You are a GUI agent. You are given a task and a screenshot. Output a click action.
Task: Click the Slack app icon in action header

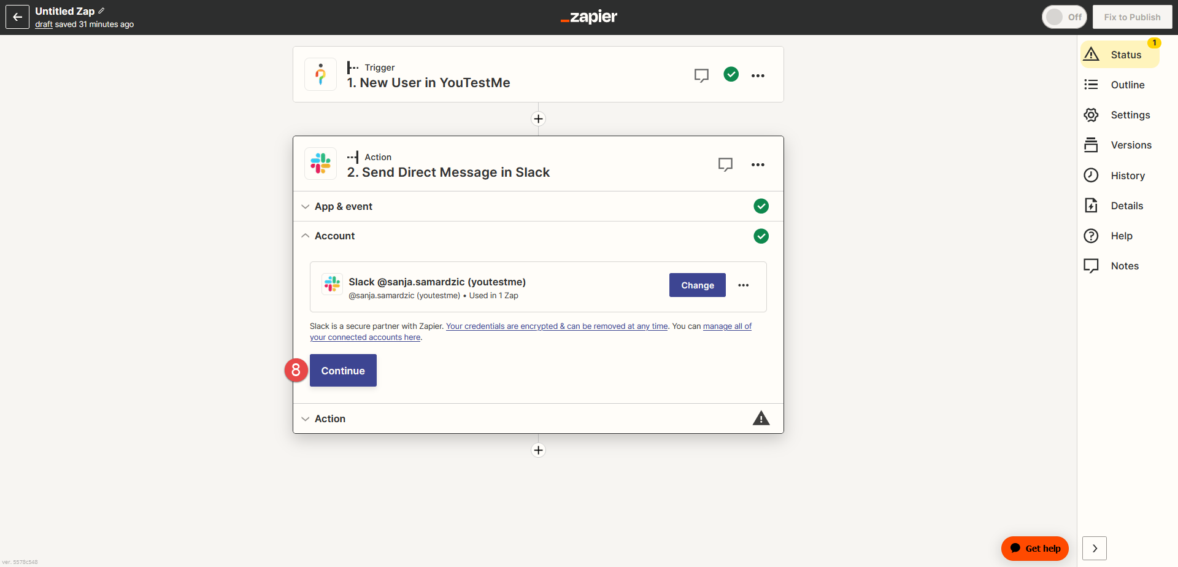(x=320, y=164)
